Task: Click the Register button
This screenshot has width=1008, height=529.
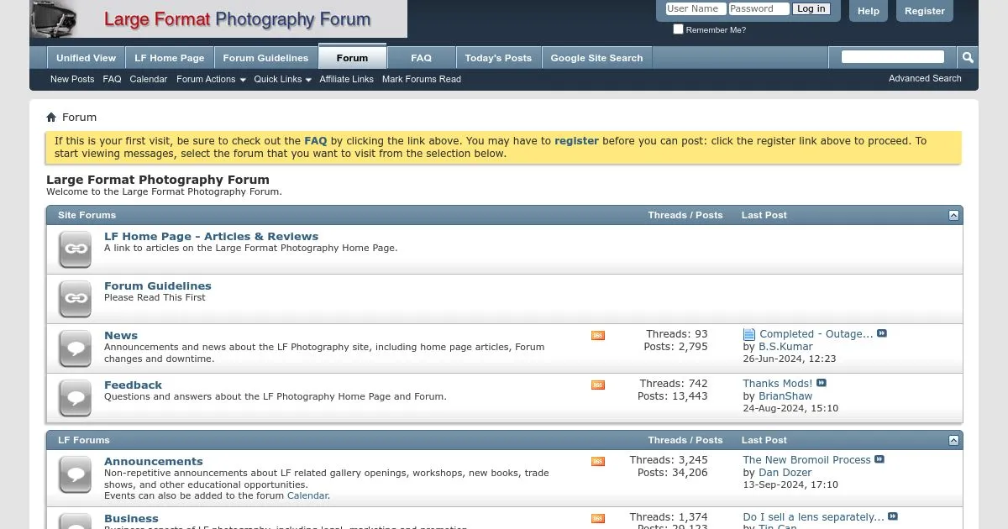Action: (925, 11)
